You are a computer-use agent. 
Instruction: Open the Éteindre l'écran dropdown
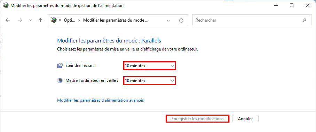coord(150,66)
